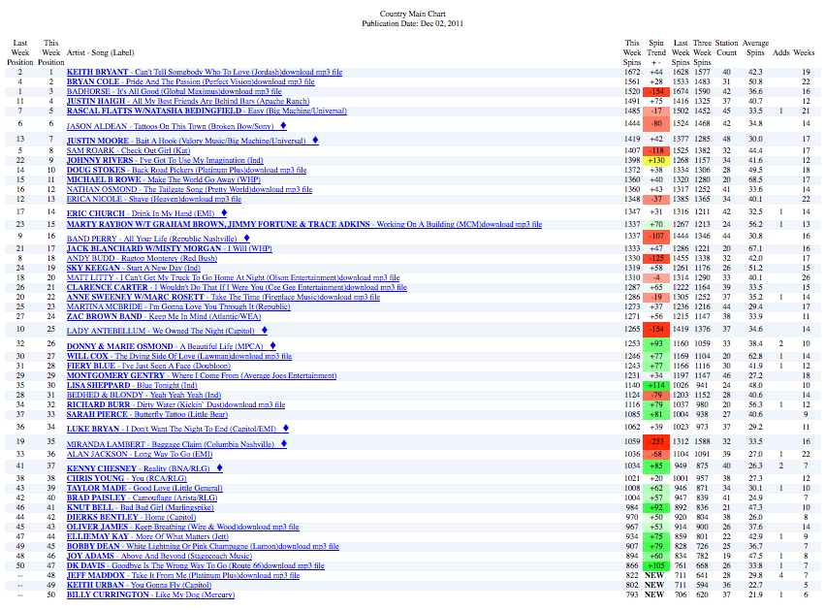The width and height of the screenshot is (825, 610).
Task: Click the blue diamond next to Justin Moore
Action: [315, 140]
